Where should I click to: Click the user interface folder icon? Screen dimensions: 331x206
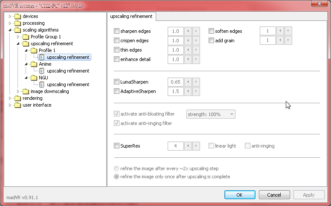18,105
